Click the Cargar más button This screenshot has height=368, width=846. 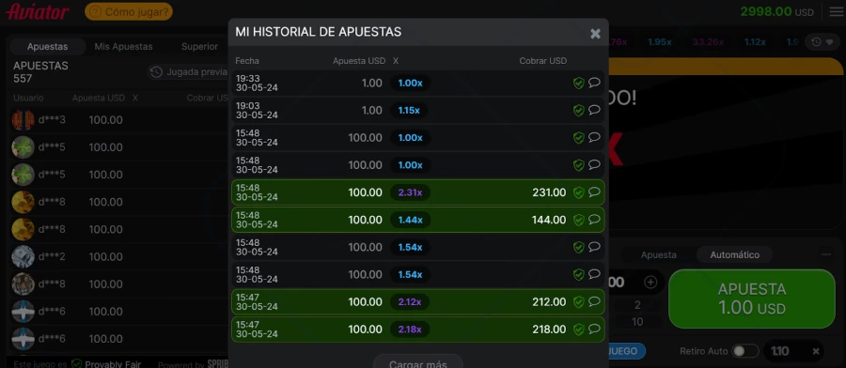click(418, 362)
